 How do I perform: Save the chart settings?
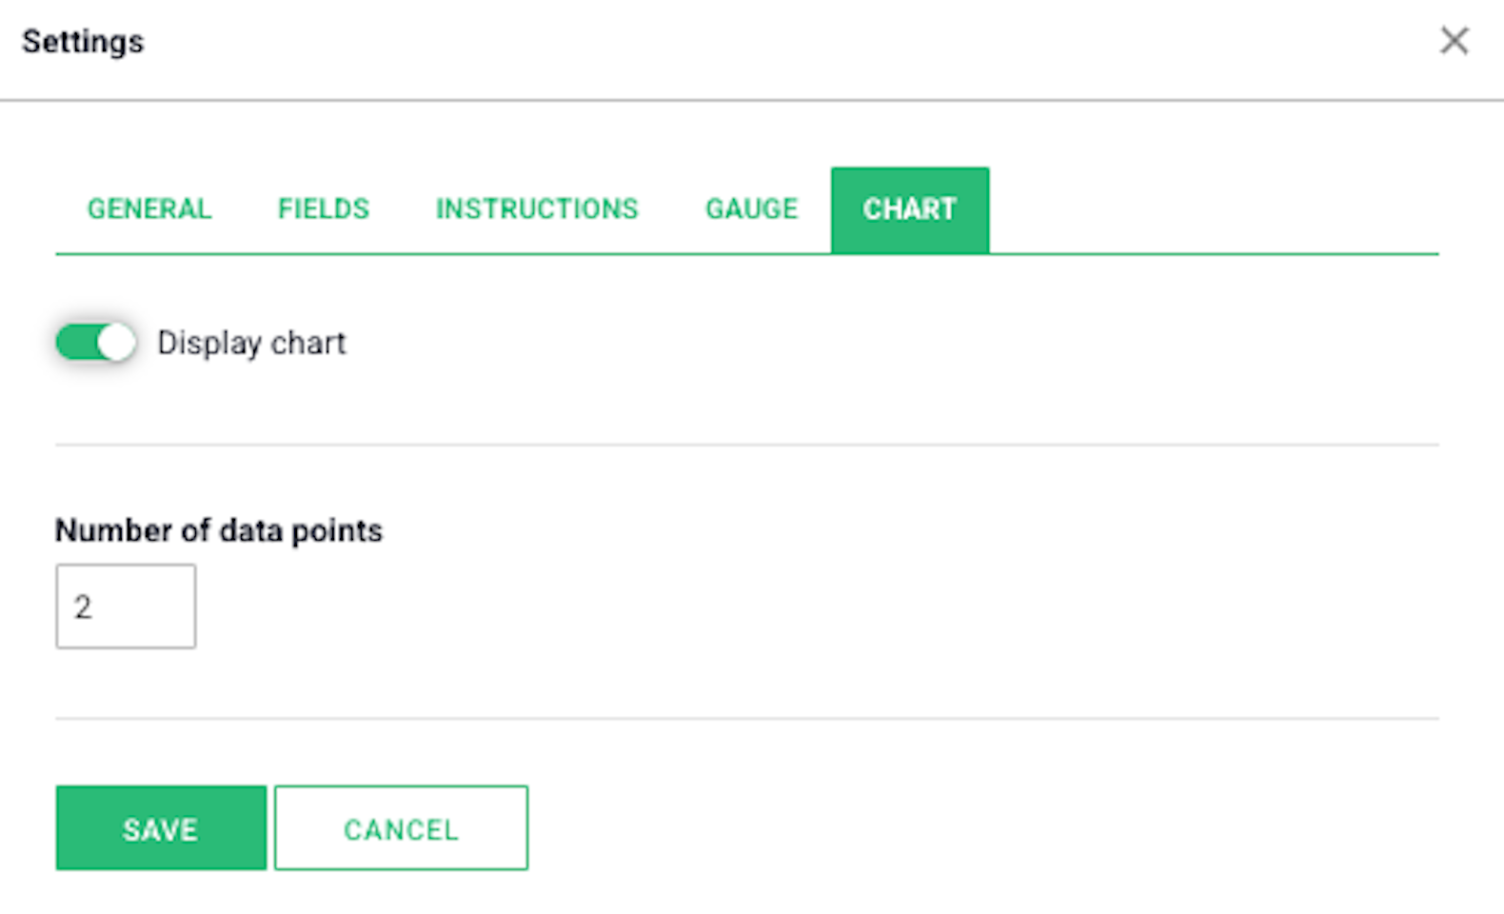(161, 828)
